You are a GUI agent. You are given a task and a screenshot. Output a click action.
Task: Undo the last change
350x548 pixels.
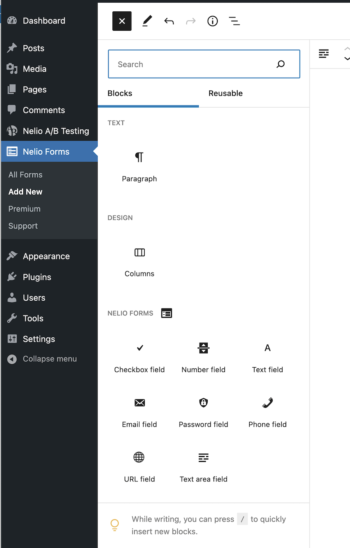[x=169, y=21]
